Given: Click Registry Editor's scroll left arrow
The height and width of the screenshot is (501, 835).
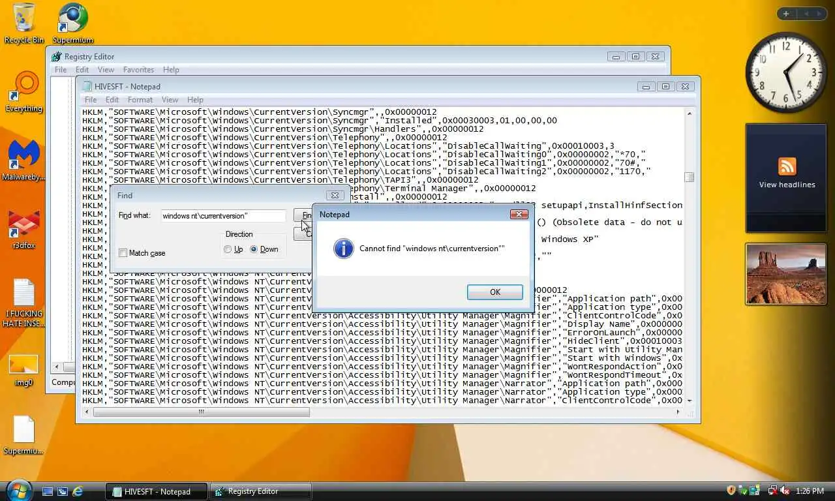Looking at the screenshot, I should 57,367.
